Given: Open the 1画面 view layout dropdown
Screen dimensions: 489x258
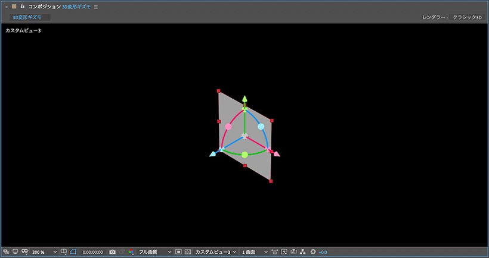Looking at the screenshot, I should 254,252.
